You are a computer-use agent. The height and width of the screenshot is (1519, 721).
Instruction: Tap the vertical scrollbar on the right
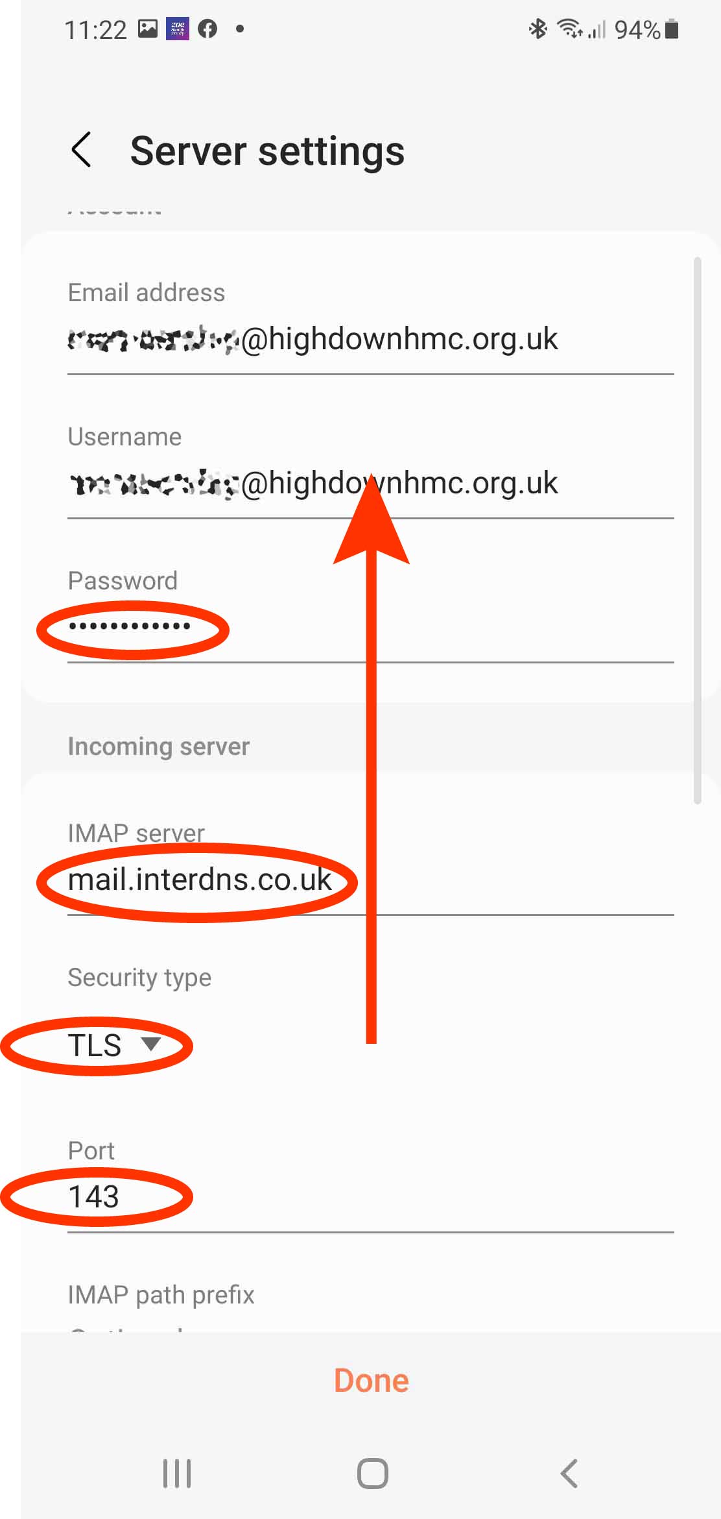coord(698,530)
